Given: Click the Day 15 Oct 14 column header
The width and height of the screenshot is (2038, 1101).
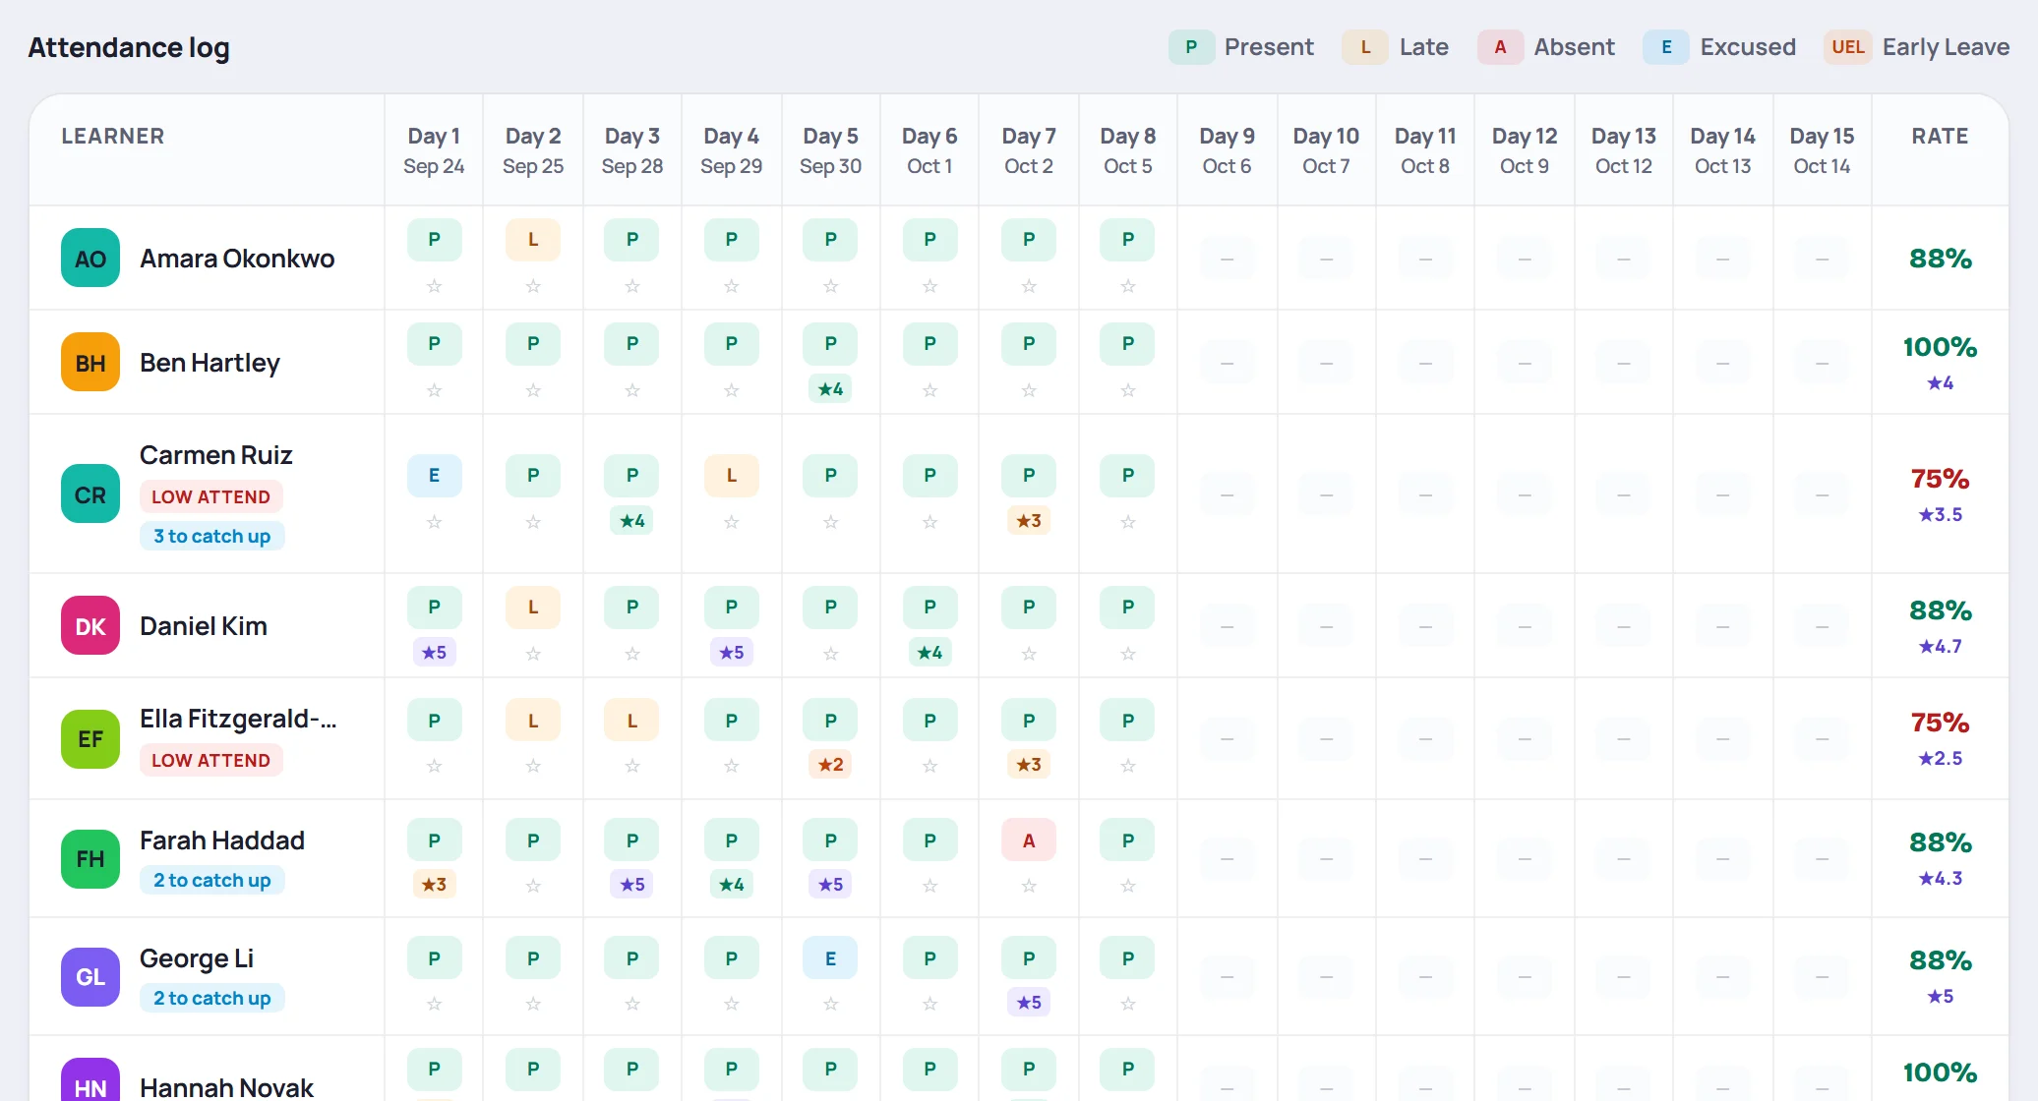Looking at the screenshot, I should click(x=1822, y=150).
